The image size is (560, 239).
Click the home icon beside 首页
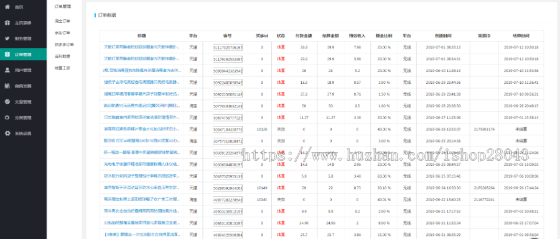tap(7, 7)
